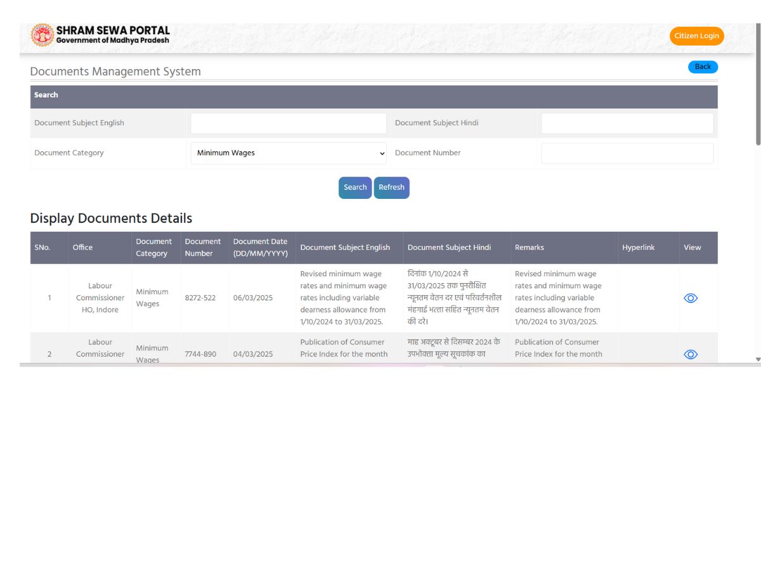761x570 pixels.
Task: Click the Citizen Login button
Action: (x=696, y=36)
